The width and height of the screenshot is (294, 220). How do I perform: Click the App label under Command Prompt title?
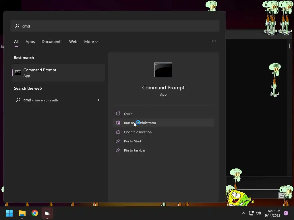pyautogui.click(x=163, y=95)
